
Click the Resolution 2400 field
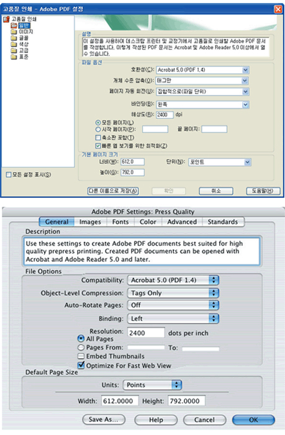tap(146, 333)
